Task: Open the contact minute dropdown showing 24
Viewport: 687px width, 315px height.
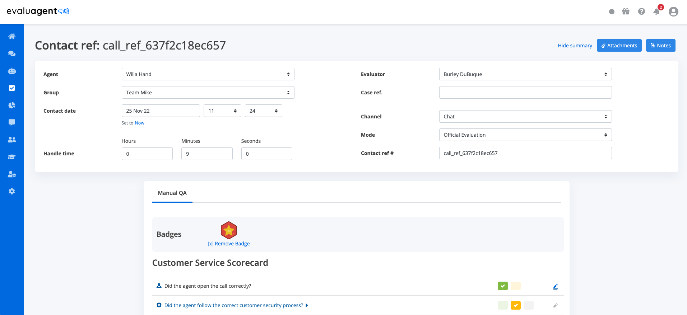Action: [x=264, y=111]
